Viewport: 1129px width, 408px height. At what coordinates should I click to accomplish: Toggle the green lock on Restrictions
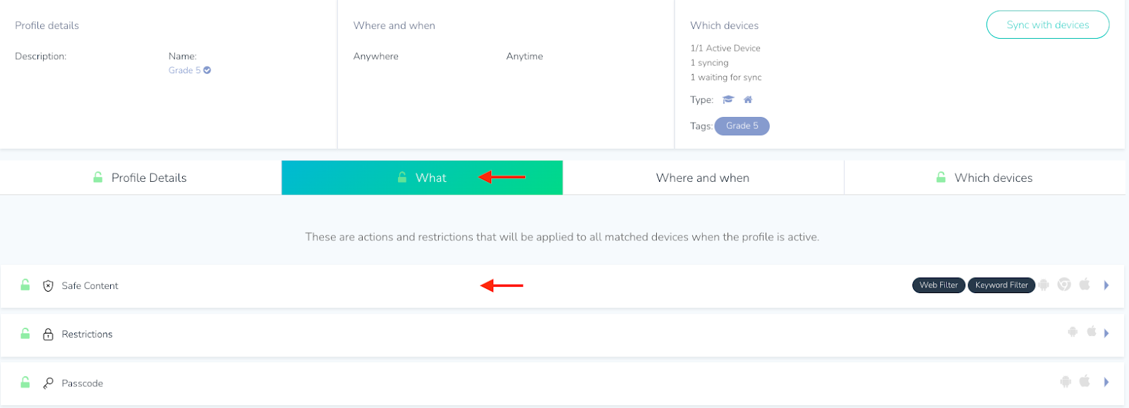point(25,333)
